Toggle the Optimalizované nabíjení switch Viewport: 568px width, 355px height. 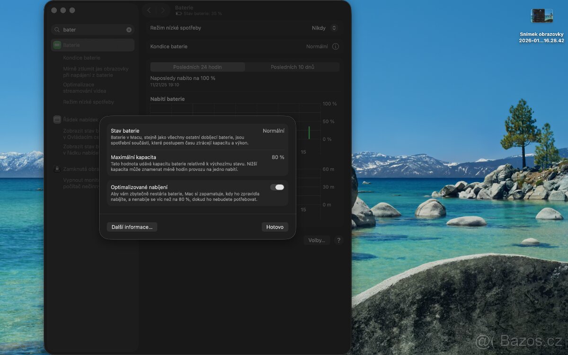pos(277,187)
